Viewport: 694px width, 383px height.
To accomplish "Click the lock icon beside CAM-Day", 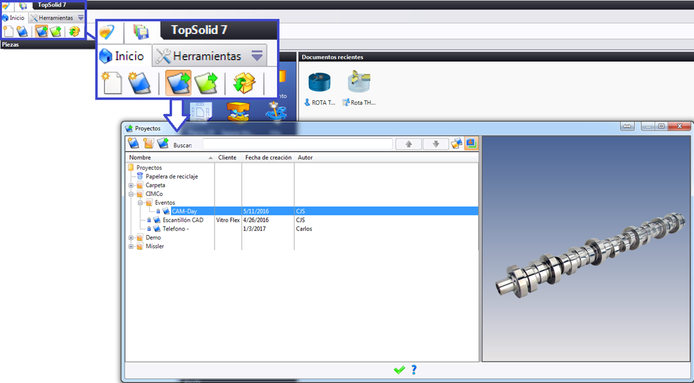I will click(158, 211).
